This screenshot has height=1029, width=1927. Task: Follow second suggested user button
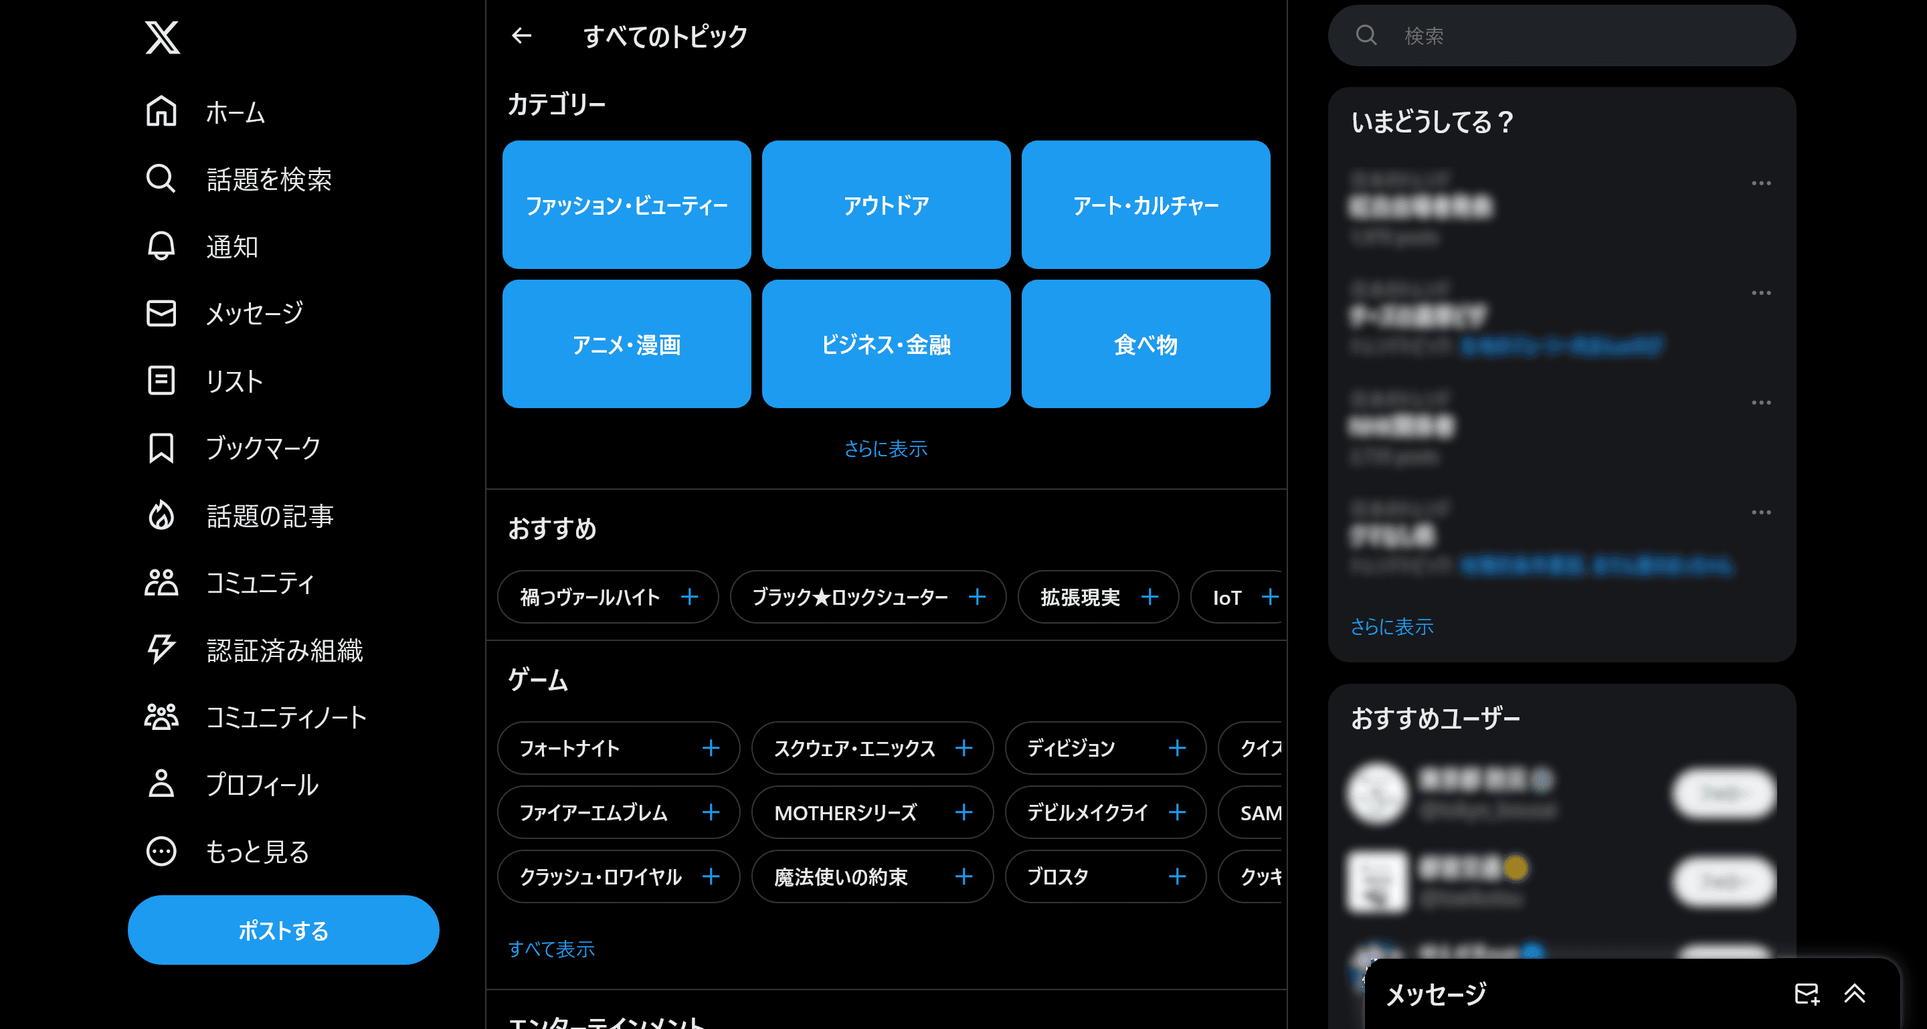tap(1724, 882)
